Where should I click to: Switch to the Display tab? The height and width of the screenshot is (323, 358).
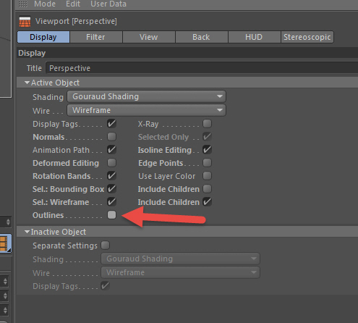43,37
